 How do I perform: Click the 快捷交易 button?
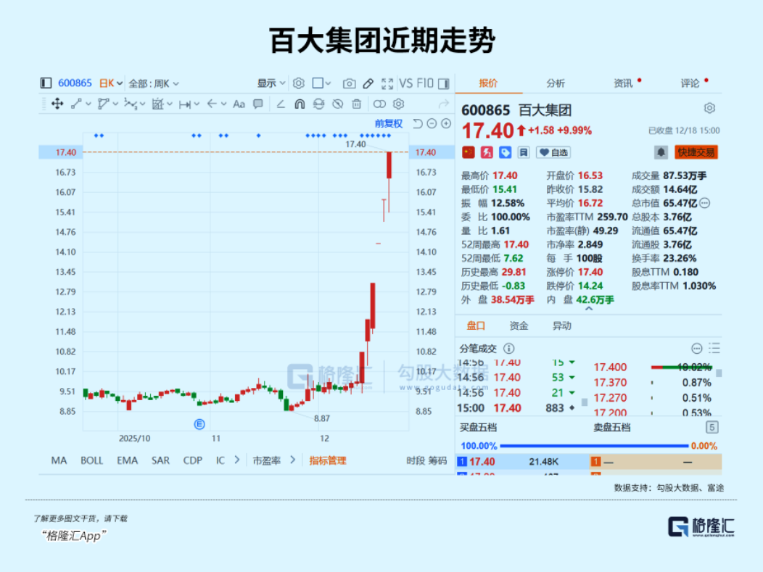[x=696, y=152]
